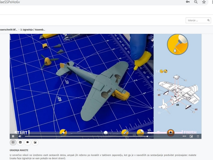Screen dimensions: 213x160
Task: Click the video progress bar handle
Action: [x=147, y=136]
